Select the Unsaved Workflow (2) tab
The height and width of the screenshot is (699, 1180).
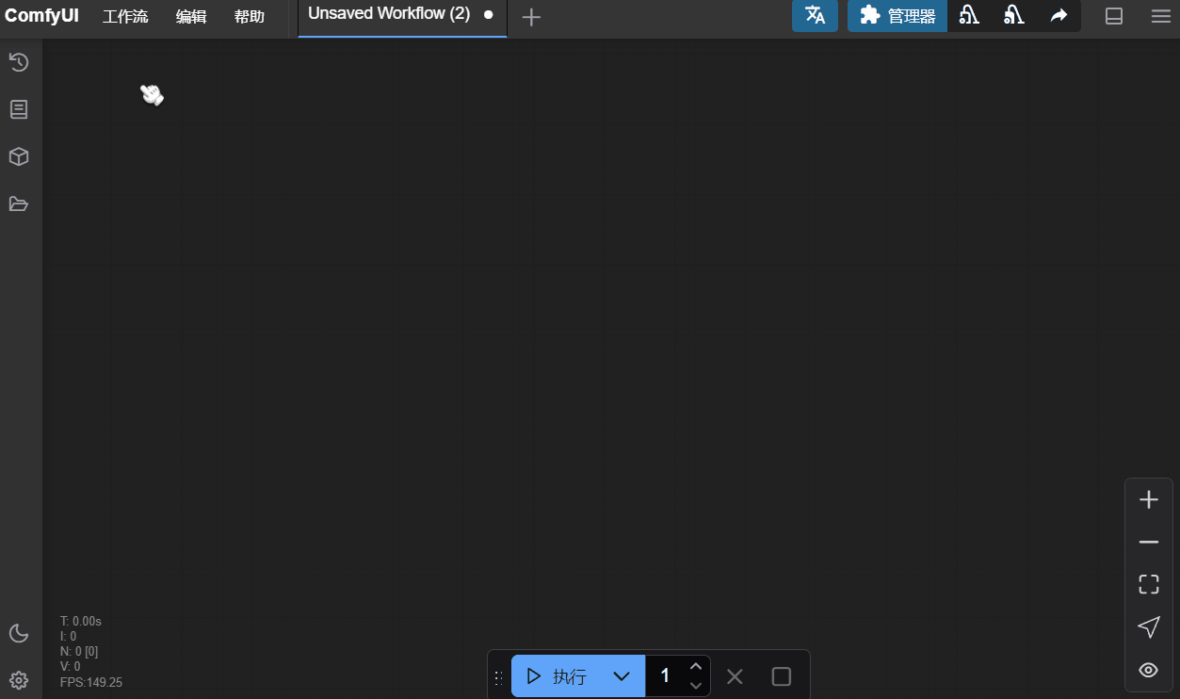[x=387, y=14]
